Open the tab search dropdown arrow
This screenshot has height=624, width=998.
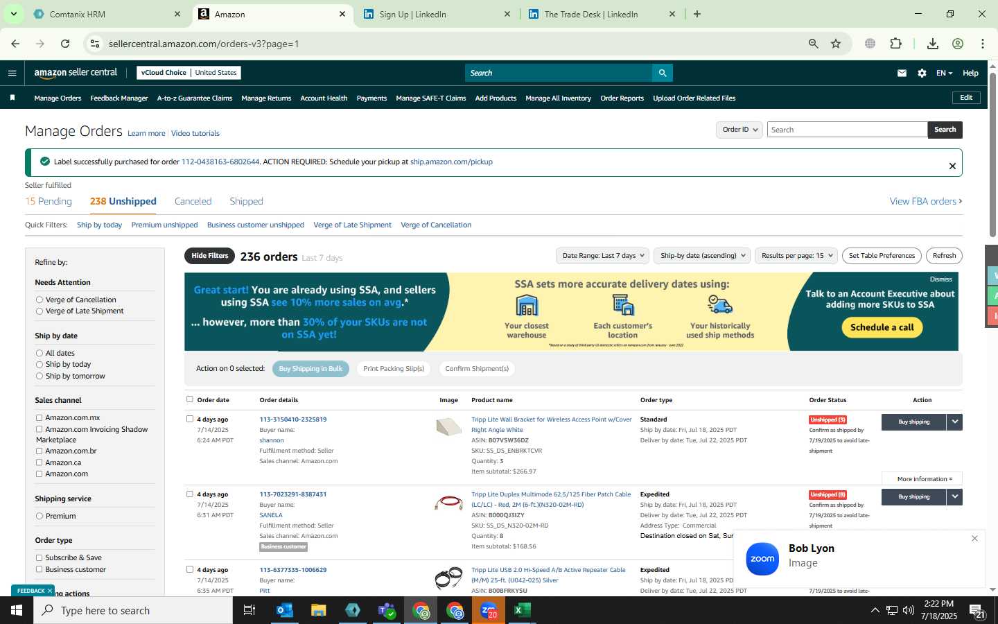coord(13,14)
